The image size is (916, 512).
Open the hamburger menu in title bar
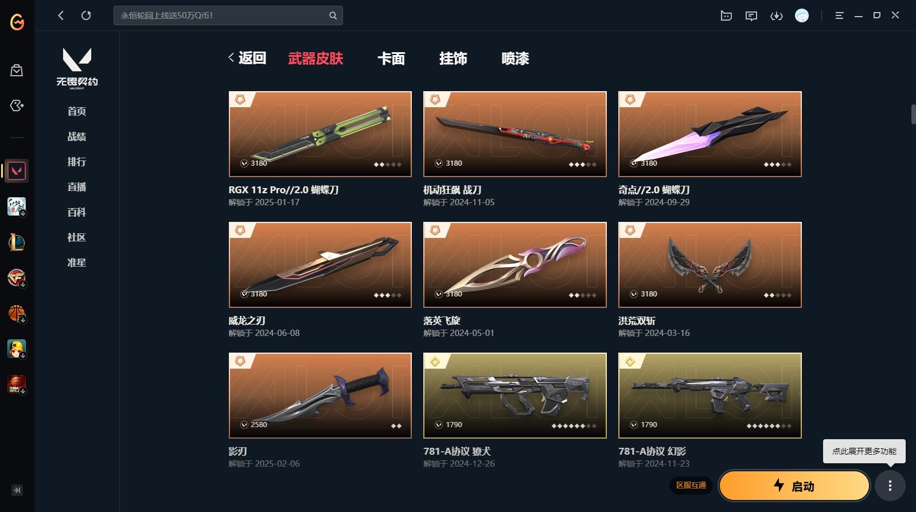point(839,16)
